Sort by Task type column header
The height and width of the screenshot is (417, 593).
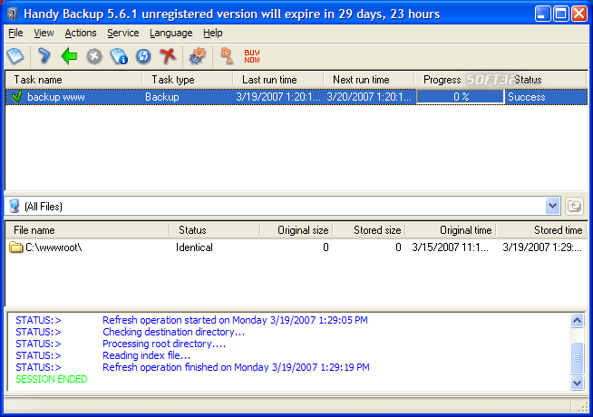point(187,80)
